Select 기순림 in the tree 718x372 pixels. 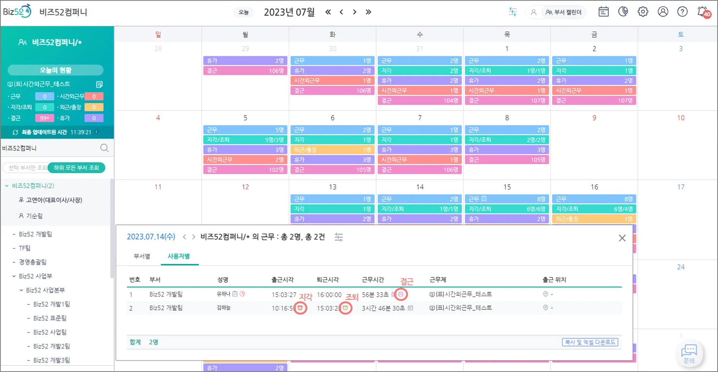point(34,216)
